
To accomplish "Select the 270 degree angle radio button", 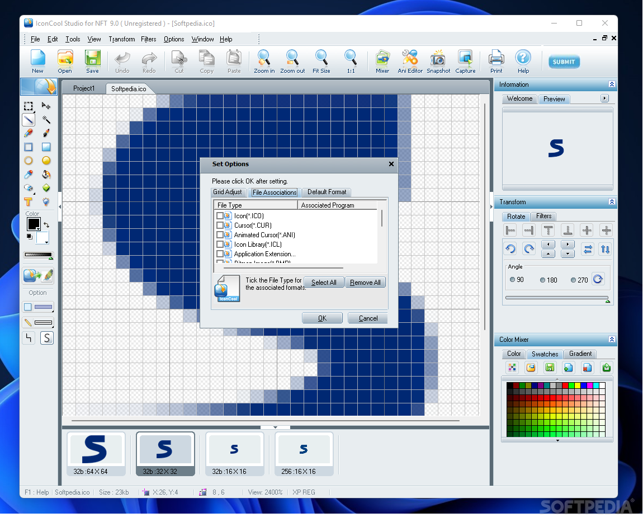I will tap(573, 280).
